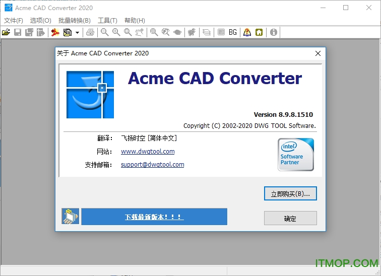The width and height of the screenshot is (381, 276).
Task: Close the main Acme CAD Converter window
Action: pos(369,8)
